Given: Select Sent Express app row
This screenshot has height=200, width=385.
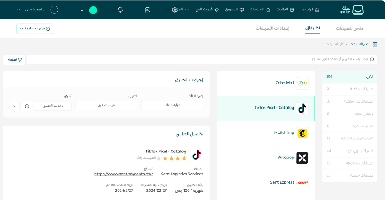Looking at the screenshot, I should [x=266, y=183].
